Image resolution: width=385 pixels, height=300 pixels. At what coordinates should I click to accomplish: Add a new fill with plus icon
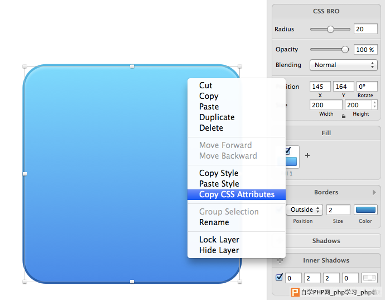coord(307,155)
